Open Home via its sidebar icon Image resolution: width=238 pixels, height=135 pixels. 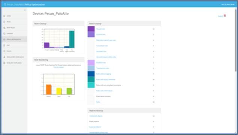click(4, 16)
